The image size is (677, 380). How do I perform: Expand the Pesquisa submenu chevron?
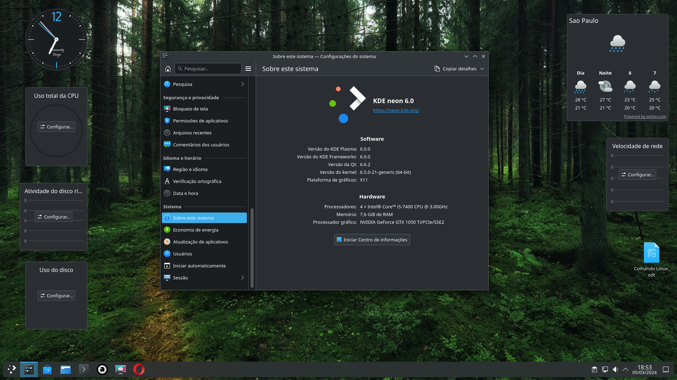(x=243, y=84)
